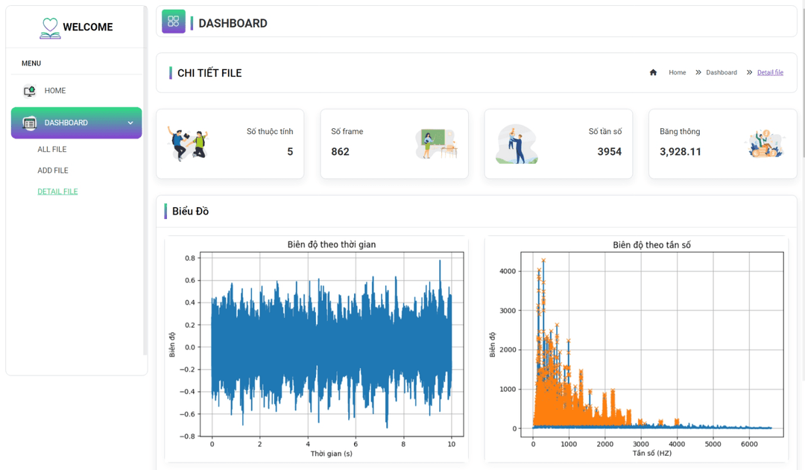Image resolution: width=805 pixels, height=470 pixels.
Task: Click the Dashboard list icon in sidebar
Action: click(x=29, y=123)
